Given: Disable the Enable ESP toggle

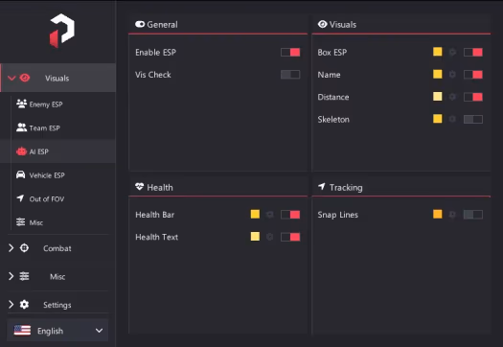Looking at the screenshot, I should click(290, 53).
